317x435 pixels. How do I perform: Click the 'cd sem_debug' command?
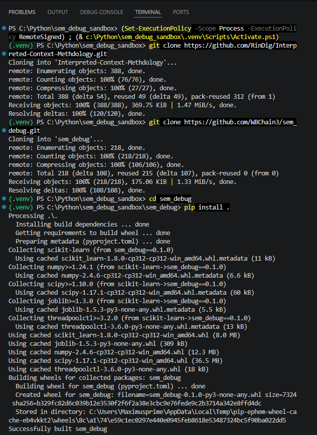coord(170,199)
